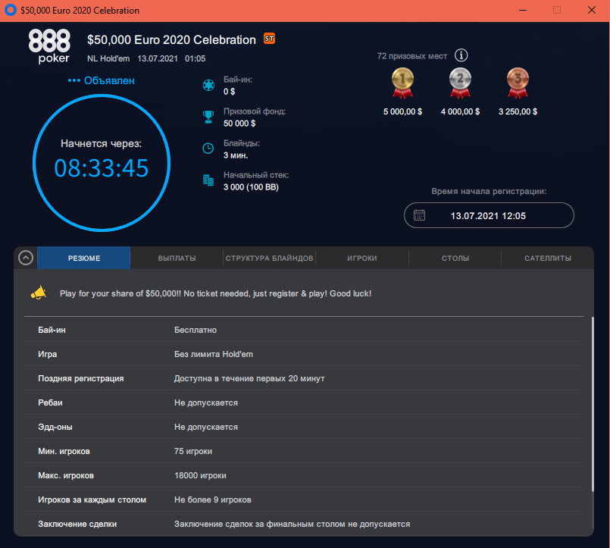The height and width of the screenshot is (548, 610).
Task: Click the NL Hold'em game type text
Action: click(108, 59)
